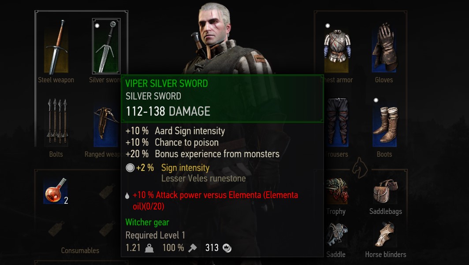Click the Lesser Veles runestone socket

point(130,168)
